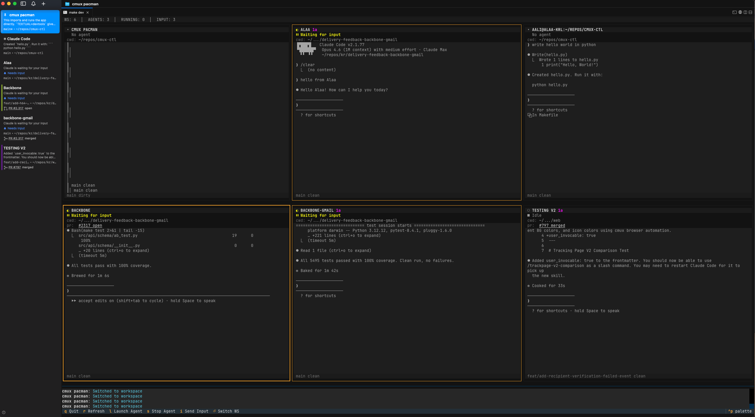Click pull request icon beside PR #2,317 open
Viewport: 755px width, 417px height.
(x=6, y=108)
